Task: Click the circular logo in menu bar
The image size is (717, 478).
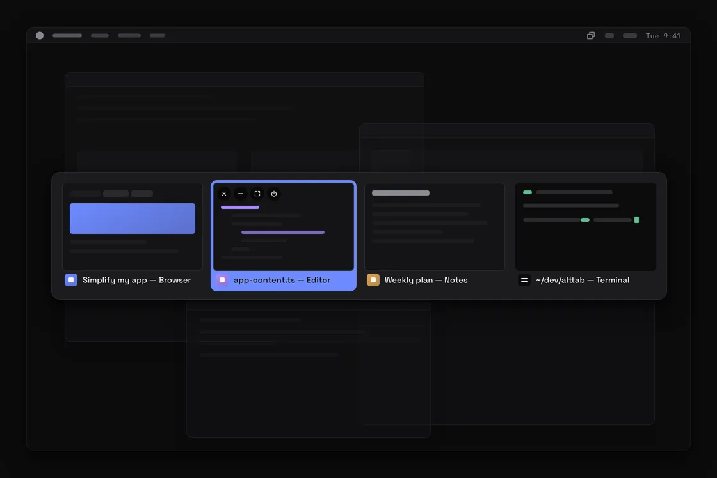Action: click(40, 36)
